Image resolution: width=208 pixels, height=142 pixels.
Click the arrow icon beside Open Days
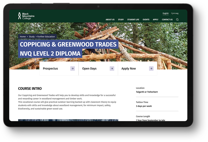point(112,69)
